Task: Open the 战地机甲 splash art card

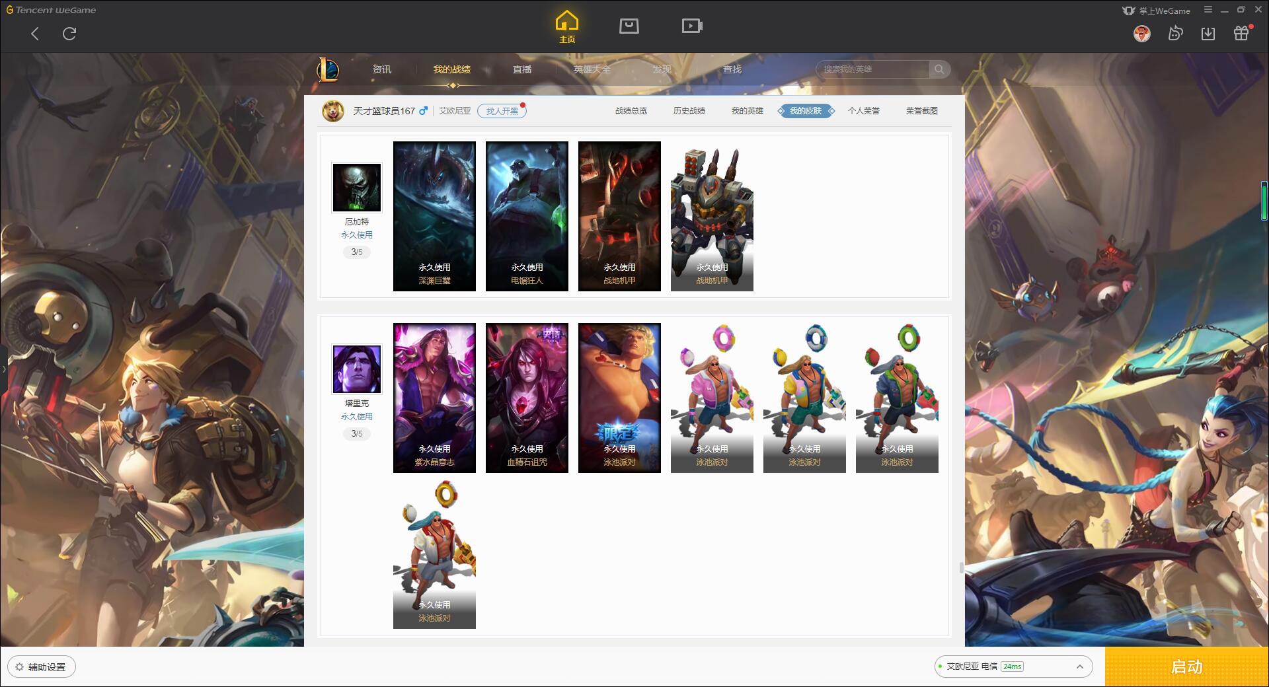Action: (619, 216)
